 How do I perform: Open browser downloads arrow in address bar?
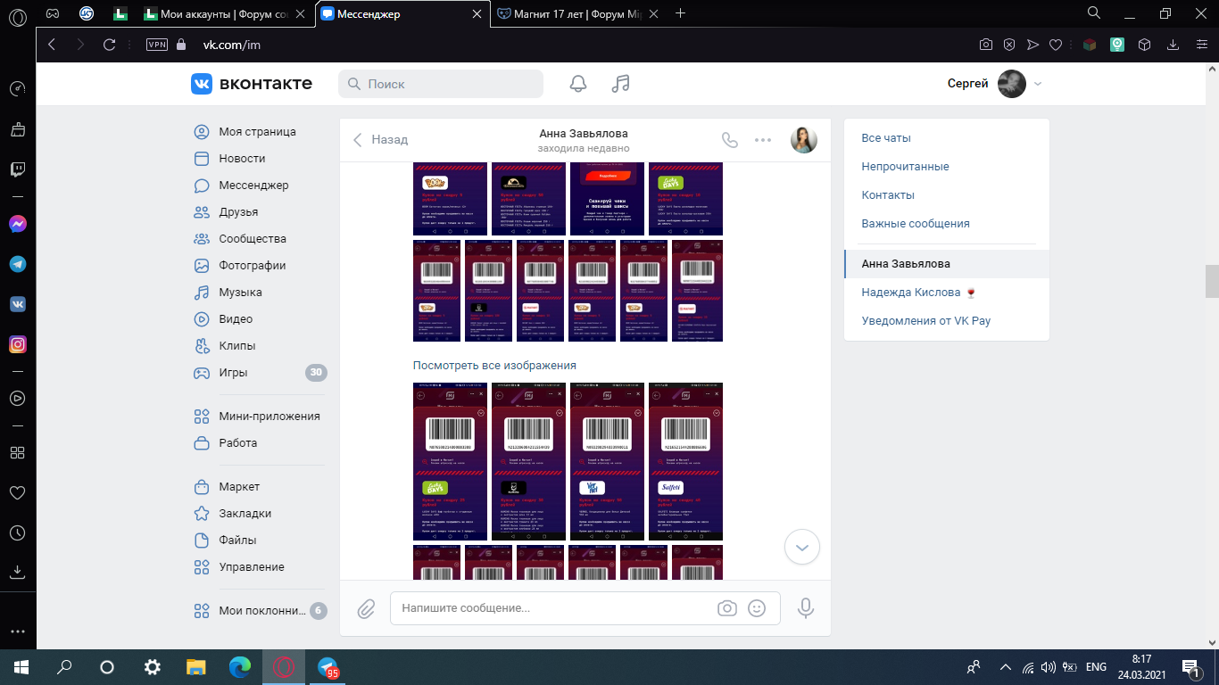[x=1174, y=45]
